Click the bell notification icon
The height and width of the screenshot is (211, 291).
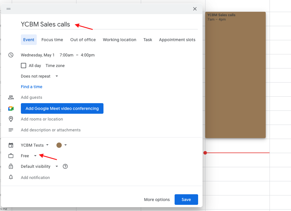tap(11, 177)
